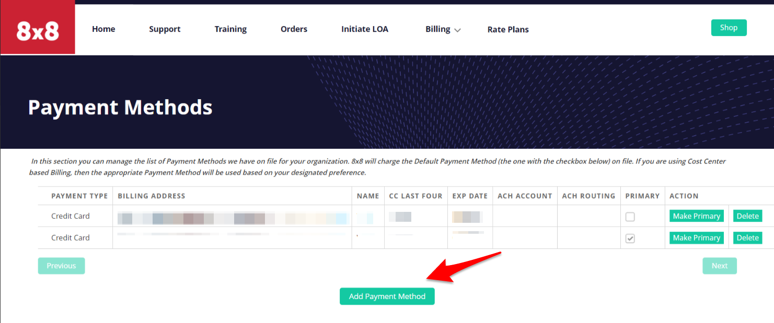Viewport: 774px width, 323px height.
Task: Check the Primary box for first card
Action: click(630, 217)
